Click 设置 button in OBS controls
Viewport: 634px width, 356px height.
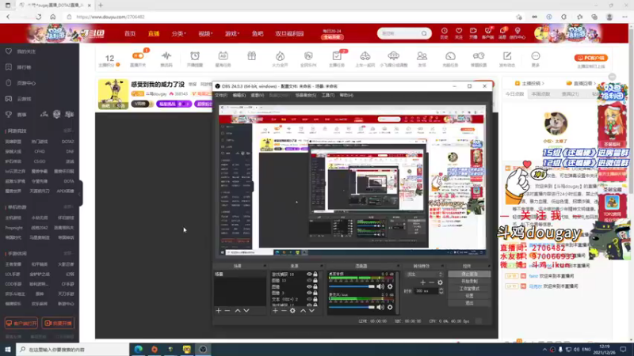pos(469,296)
